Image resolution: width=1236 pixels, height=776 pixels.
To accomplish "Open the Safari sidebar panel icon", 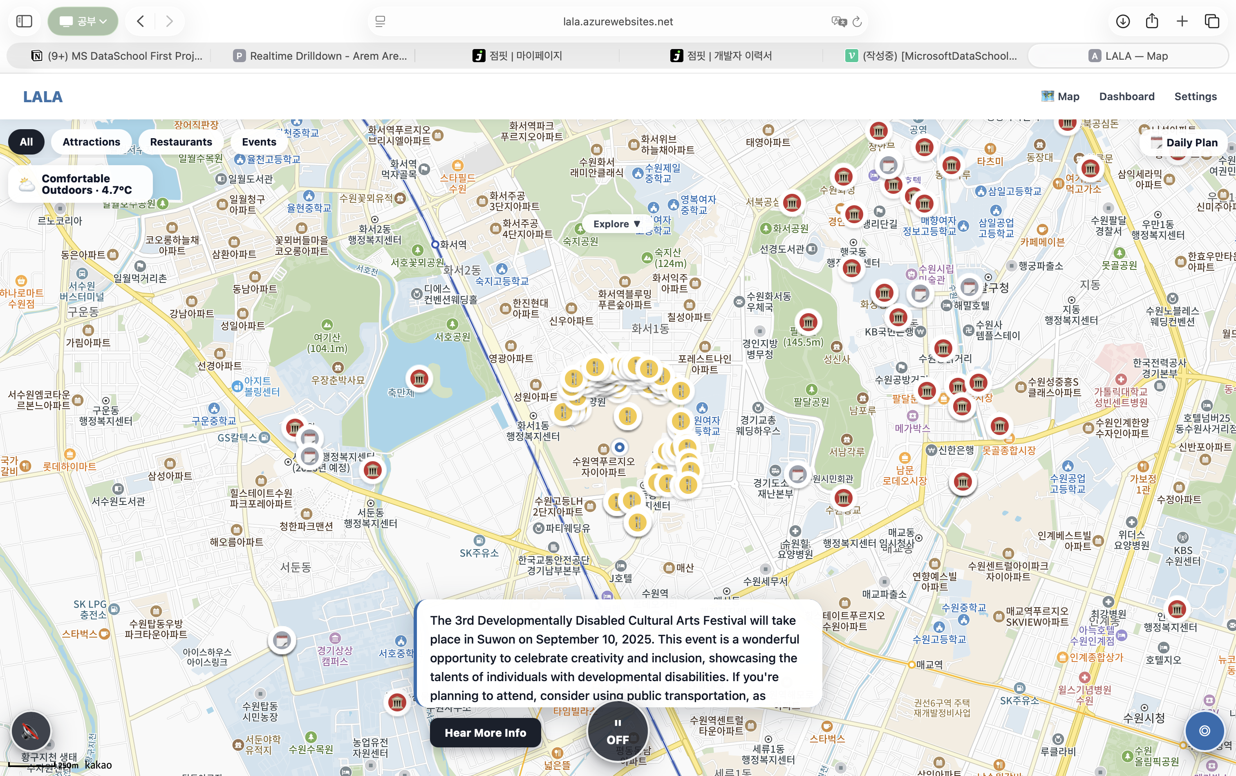I will click(x=24, y=21).
